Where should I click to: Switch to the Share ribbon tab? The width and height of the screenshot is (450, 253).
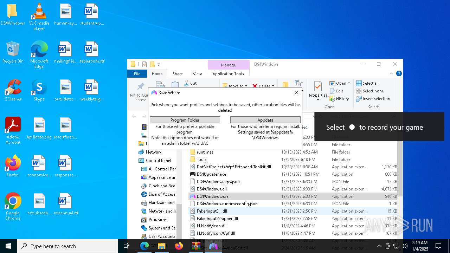click(x=178, y=74)
